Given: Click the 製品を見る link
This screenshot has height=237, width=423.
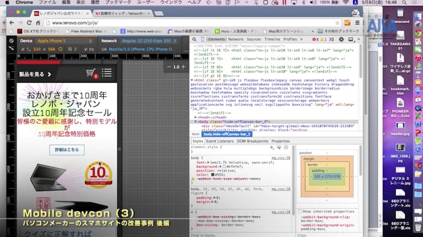Looking at the screenshot, I should (35, 74).
